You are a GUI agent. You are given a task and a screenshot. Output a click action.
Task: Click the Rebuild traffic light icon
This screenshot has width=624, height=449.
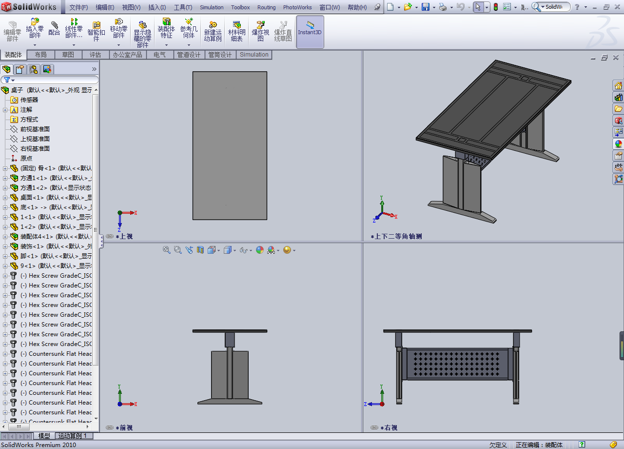pos(496,7)
